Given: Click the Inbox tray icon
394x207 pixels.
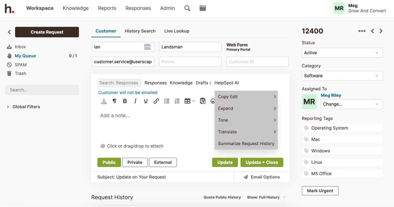Looking at the screenshot, I should coord(9,47).
